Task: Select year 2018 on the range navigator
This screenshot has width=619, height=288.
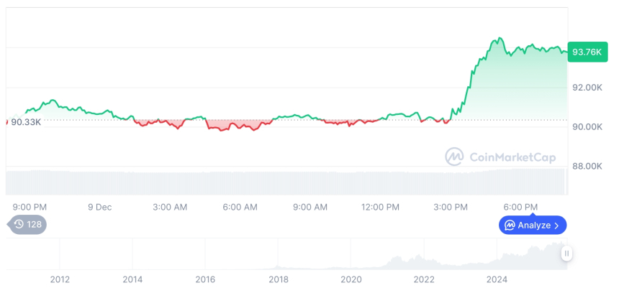Action: tap(279, 279)
